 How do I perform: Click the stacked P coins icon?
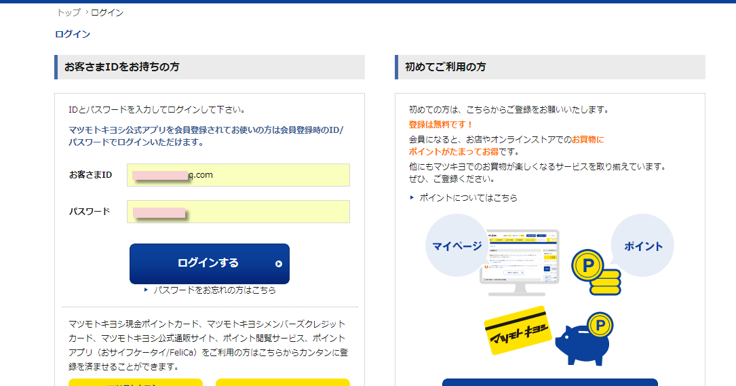tap(596, 272)
